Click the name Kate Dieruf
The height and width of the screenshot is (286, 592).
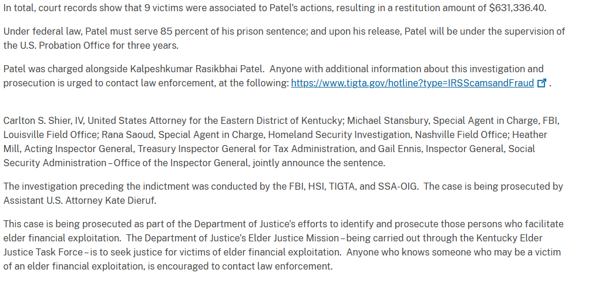pyautogui.click(x=129, y=201)
